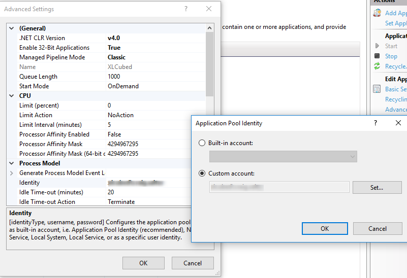Image resolution: width=407 pixels, height=278 pixels.
Task: Click the custom account name text field
Action: tap(279, 187)
